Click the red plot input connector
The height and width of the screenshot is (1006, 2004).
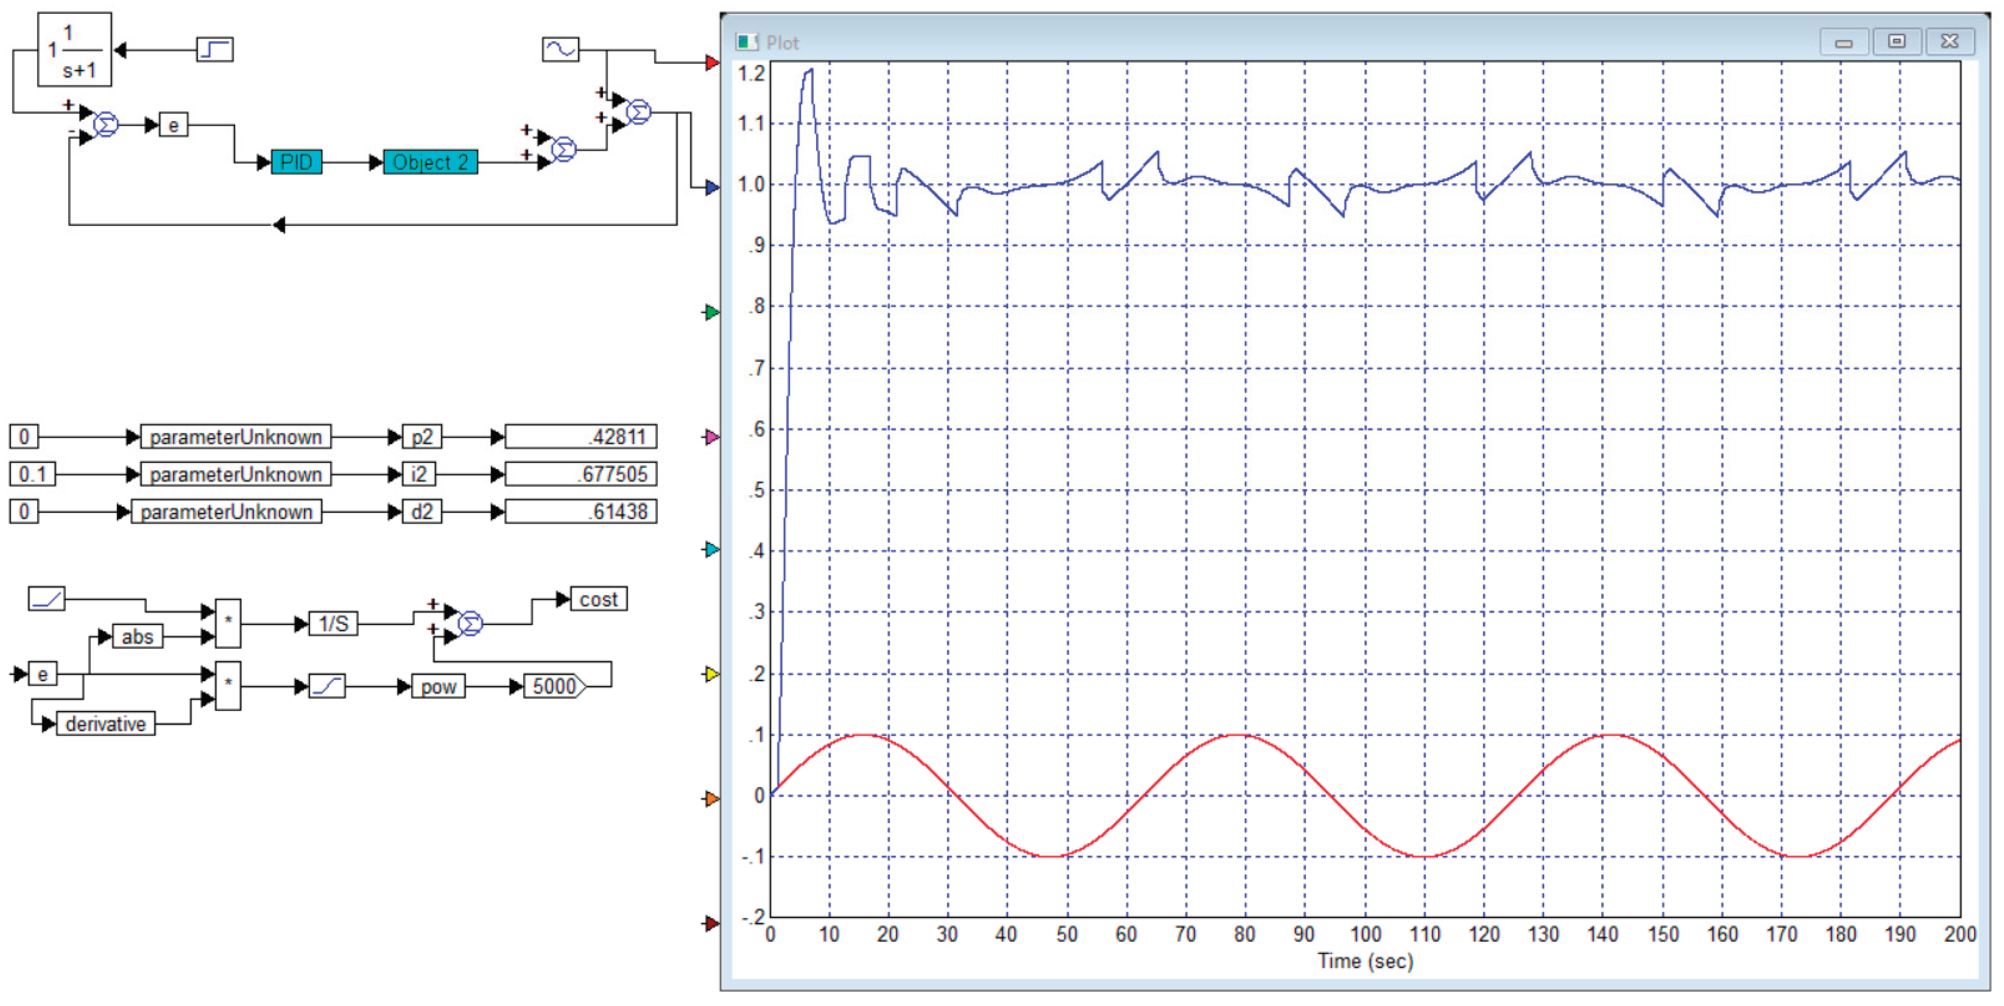[712, 62]
